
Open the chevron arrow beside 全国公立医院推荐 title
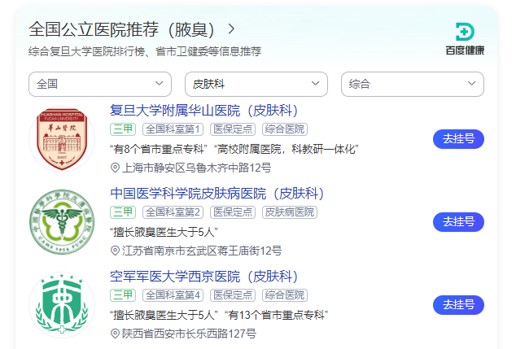[231, 29]
